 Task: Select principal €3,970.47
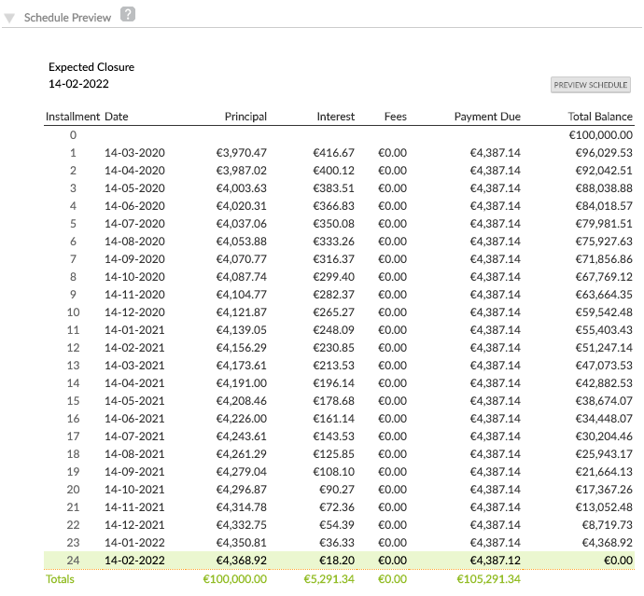click(x=242, y=153)
